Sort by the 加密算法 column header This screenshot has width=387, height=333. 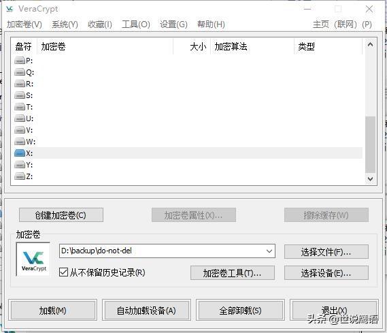click(x=252, y=46)
